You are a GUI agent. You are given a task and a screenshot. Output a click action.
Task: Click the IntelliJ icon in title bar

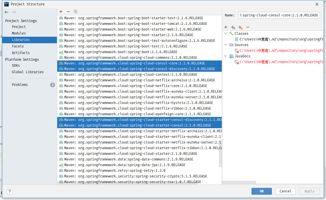7,4
